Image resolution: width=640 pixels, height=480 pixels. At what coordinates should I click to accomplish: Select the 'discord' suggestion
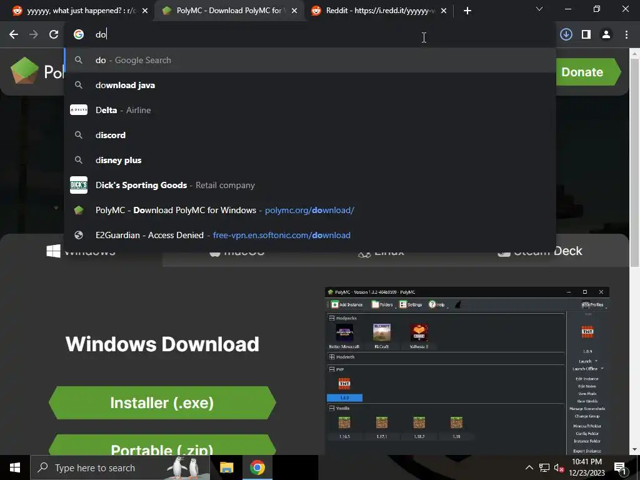[x=310, y=135]
